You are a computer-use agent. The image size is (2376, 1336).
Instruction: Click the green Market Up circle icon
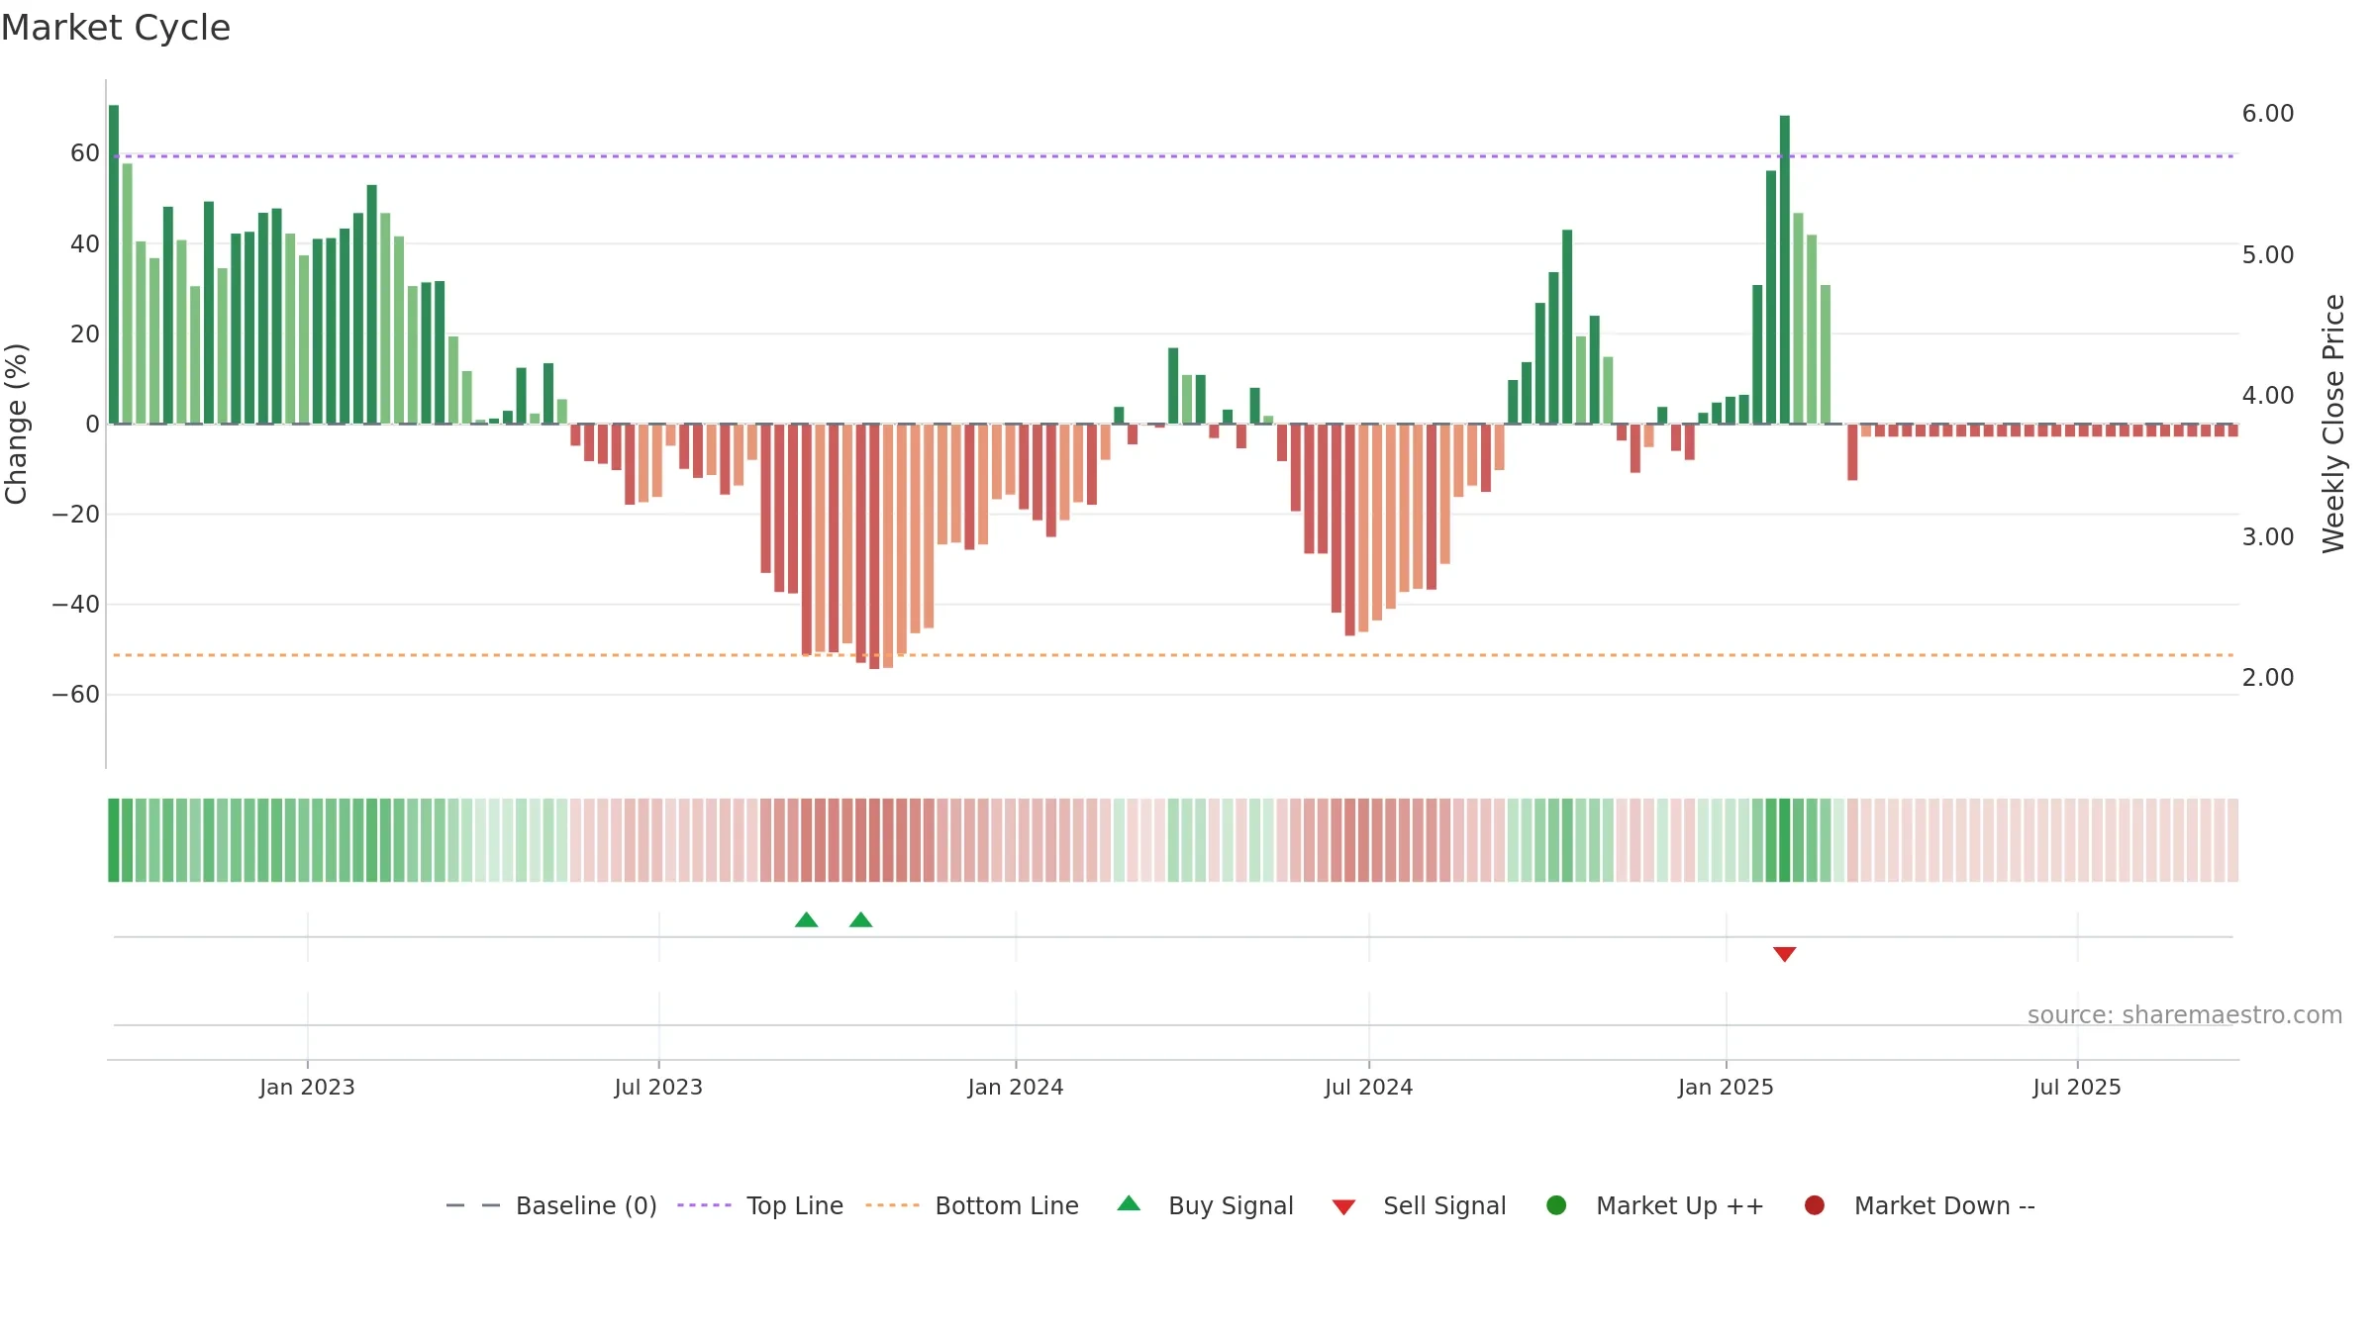[x=1556, y=1205]
